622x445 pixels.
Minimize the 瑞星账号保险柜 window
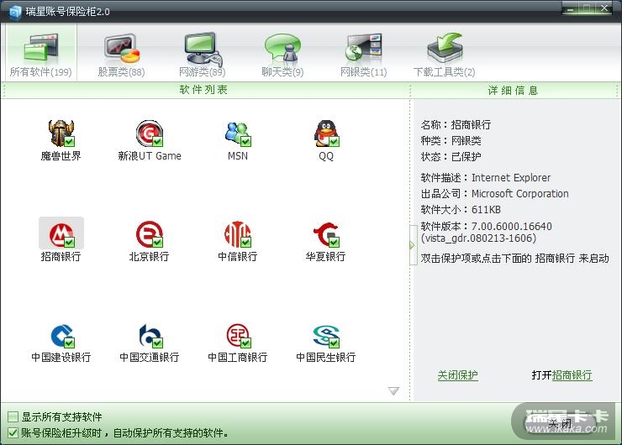click(x=571, y=8)
